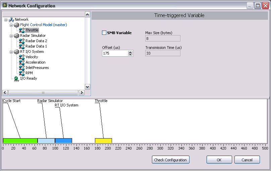Screen dimensions: 271x171
Task: Collapse the Network tree root
Action: point(6,19)
